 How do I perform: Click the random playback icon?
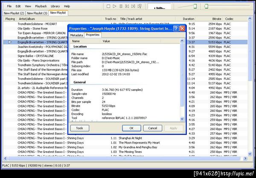point(140,6)
